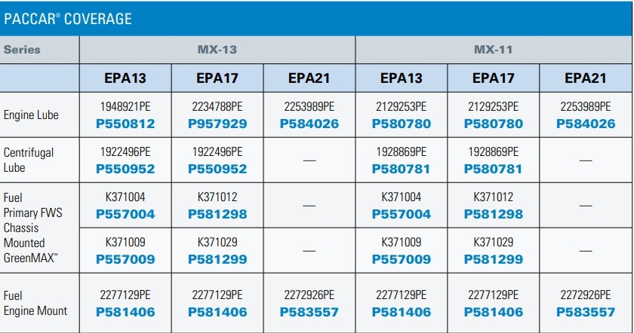
Task: Select the Engine Lube row label
Action: [x=30, y=115]
